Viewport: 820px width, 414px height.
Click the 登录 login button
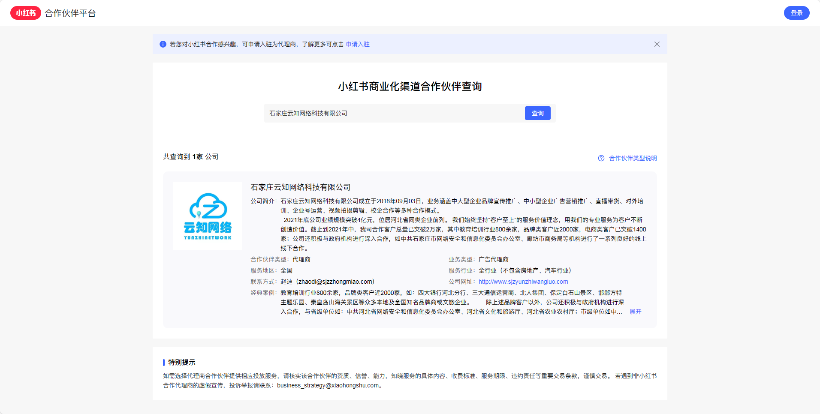click(796, 13)
